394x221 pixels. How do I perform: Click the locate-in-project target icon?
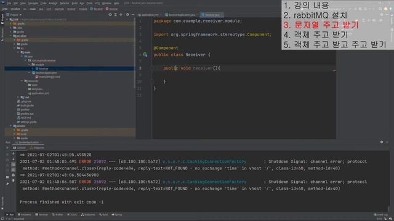tap(110, 15)
